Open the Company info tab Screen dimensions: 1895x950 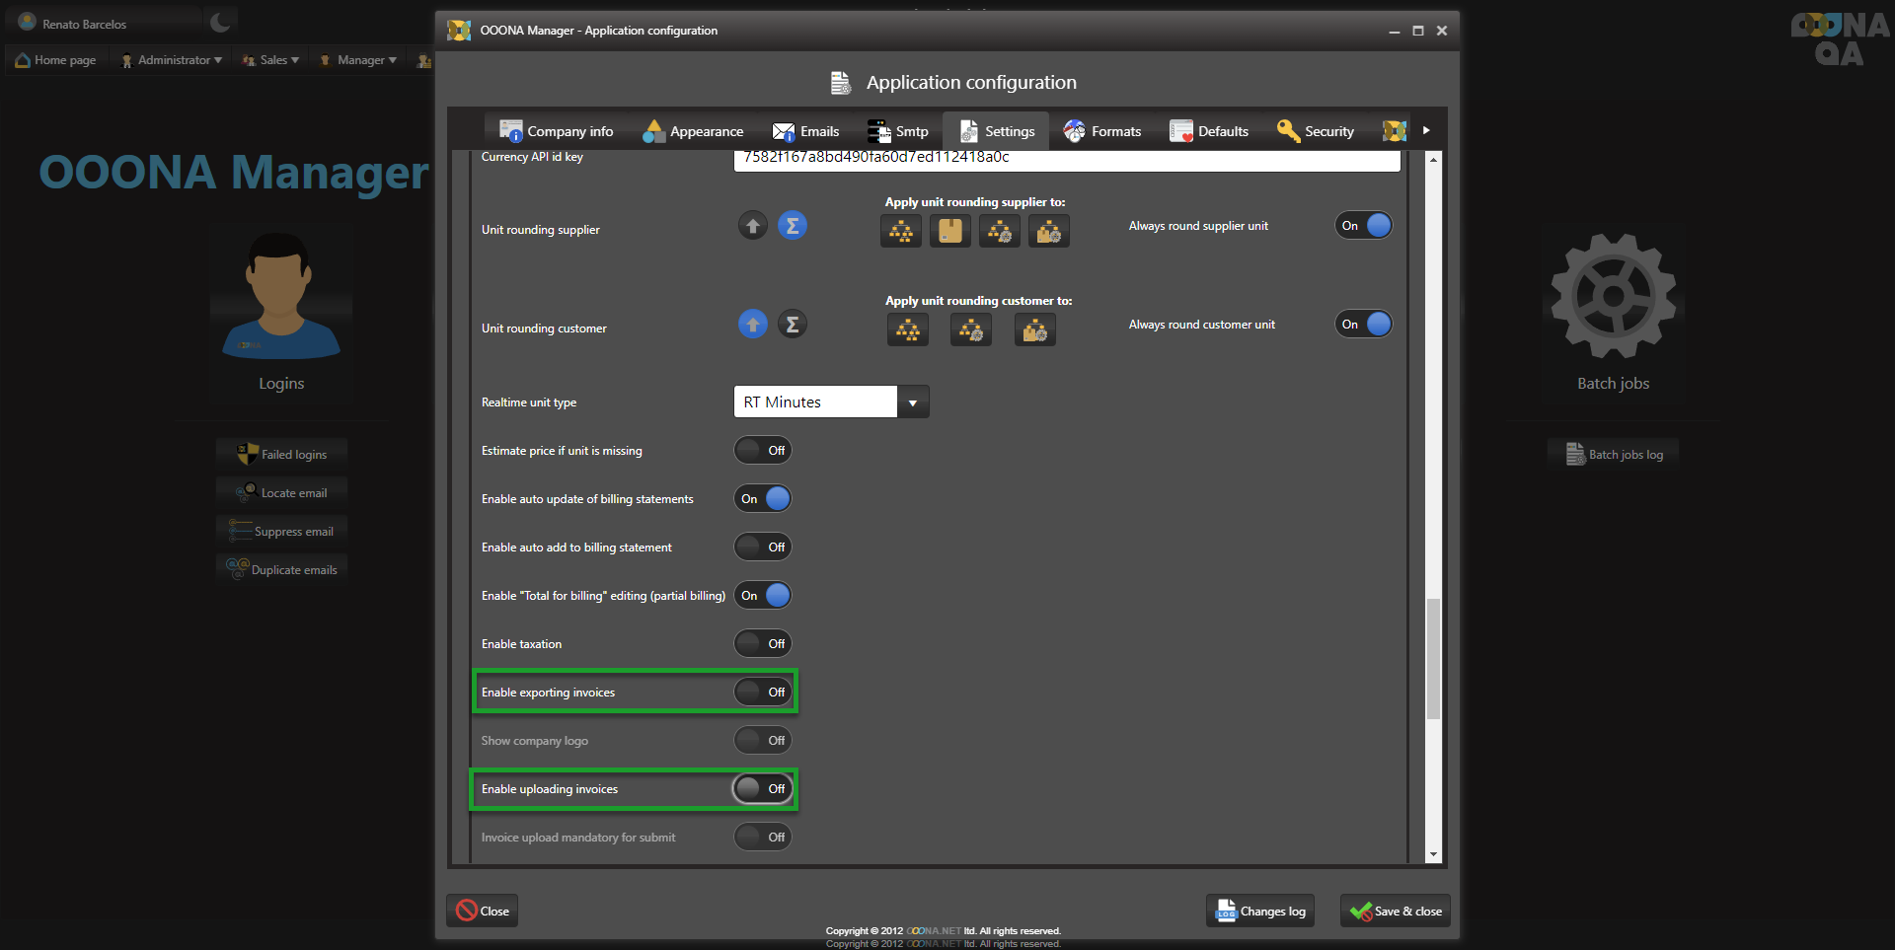click(557, 131)
